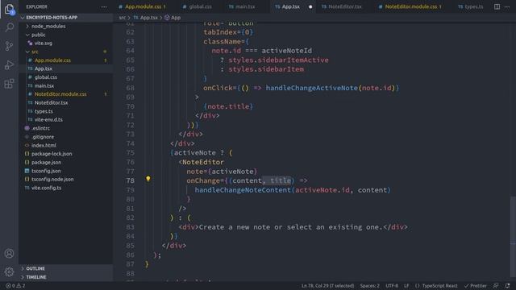516x290 pixels.
Task: Open the Explorer view in activity bar
Action: [x=9, y=9]
